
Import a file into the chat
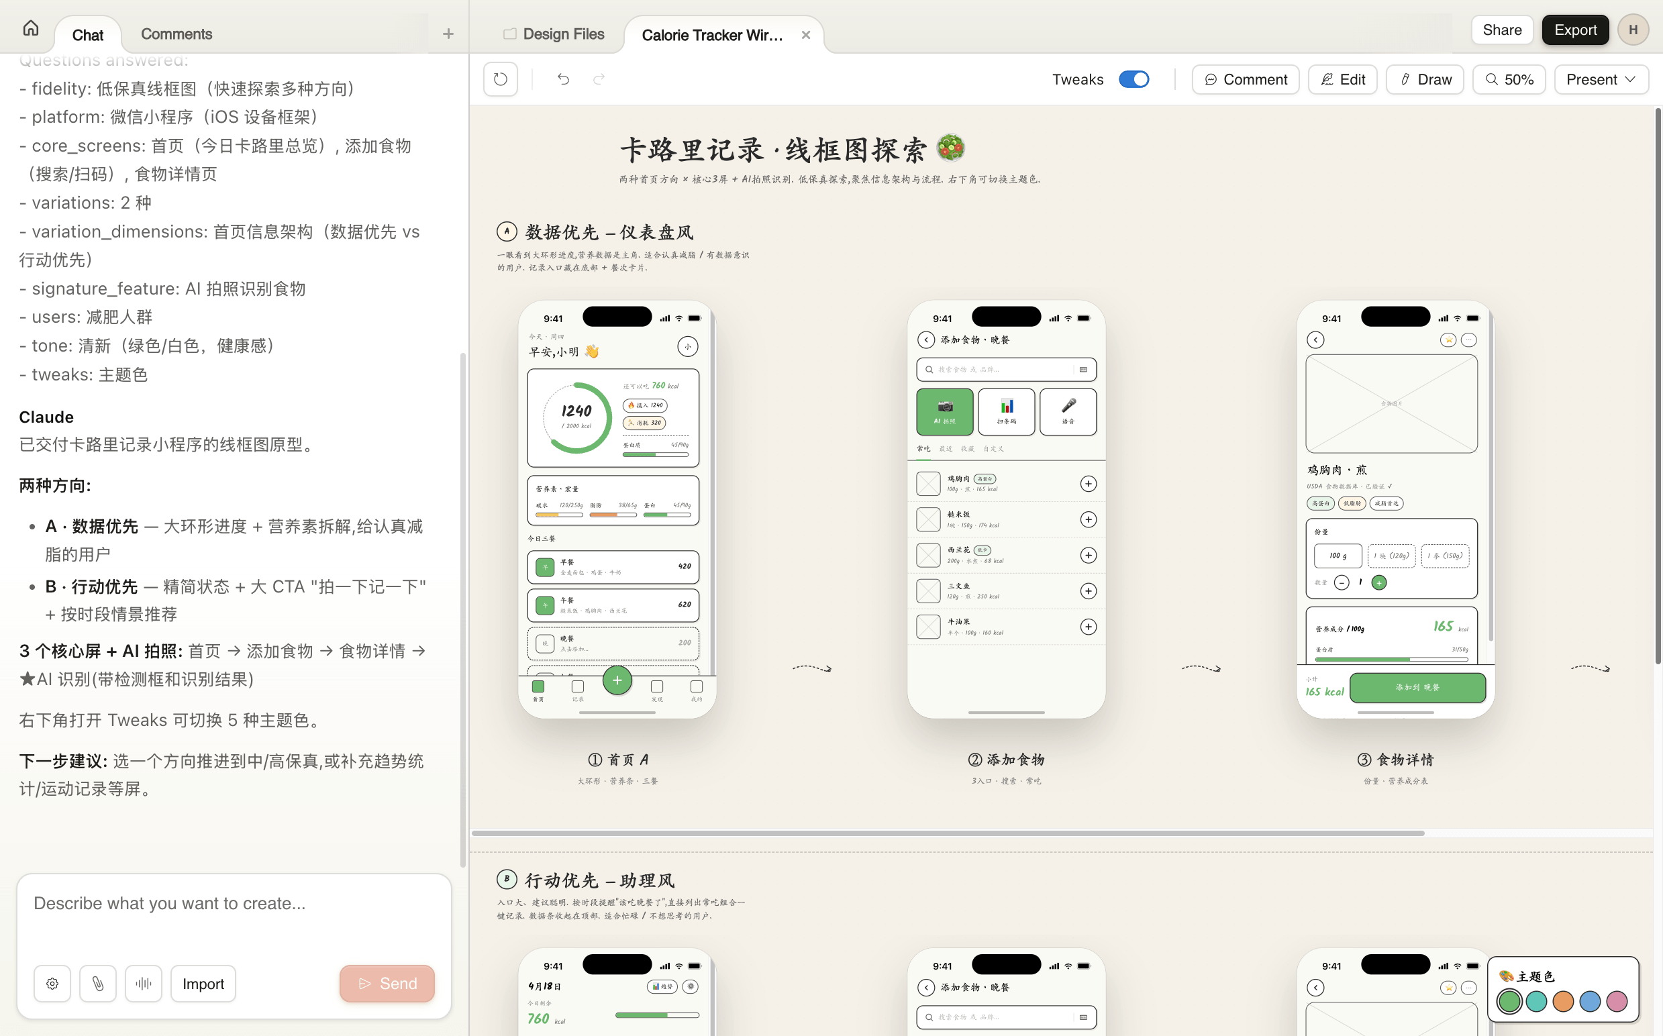[203, 983]
